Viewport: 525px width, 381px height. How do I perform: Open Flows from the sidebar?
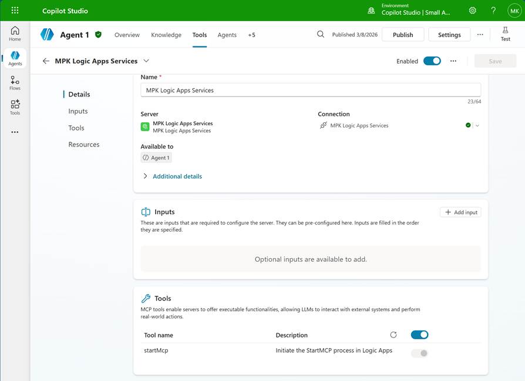tap(15, 83)
